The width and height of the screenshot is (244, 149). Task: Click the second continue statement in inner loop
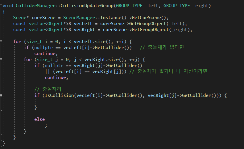tap(55, 77)
